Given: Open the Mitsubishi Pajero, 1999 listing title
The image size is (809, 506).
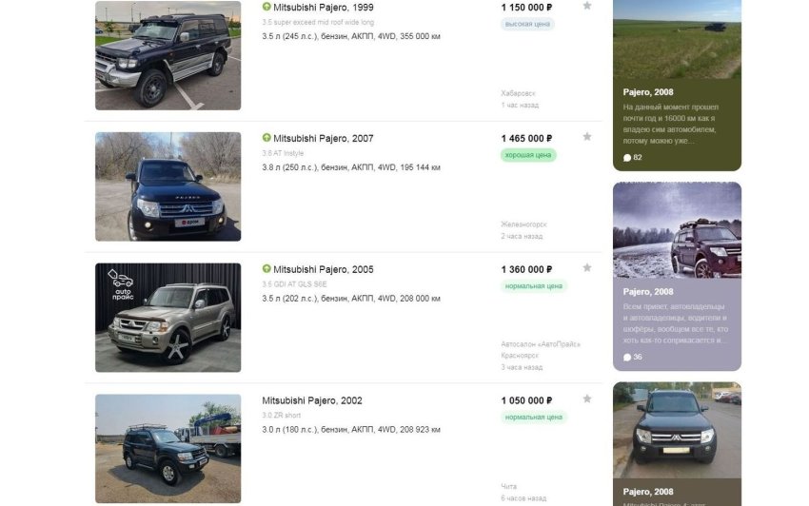Looking at the screenshot, I should 324,7.
